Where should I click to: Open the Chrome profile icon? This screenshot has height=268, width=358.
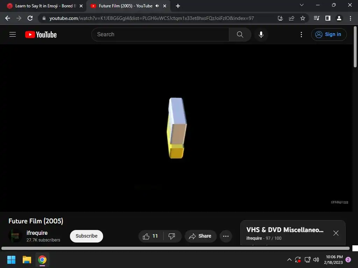click(339, 18)
